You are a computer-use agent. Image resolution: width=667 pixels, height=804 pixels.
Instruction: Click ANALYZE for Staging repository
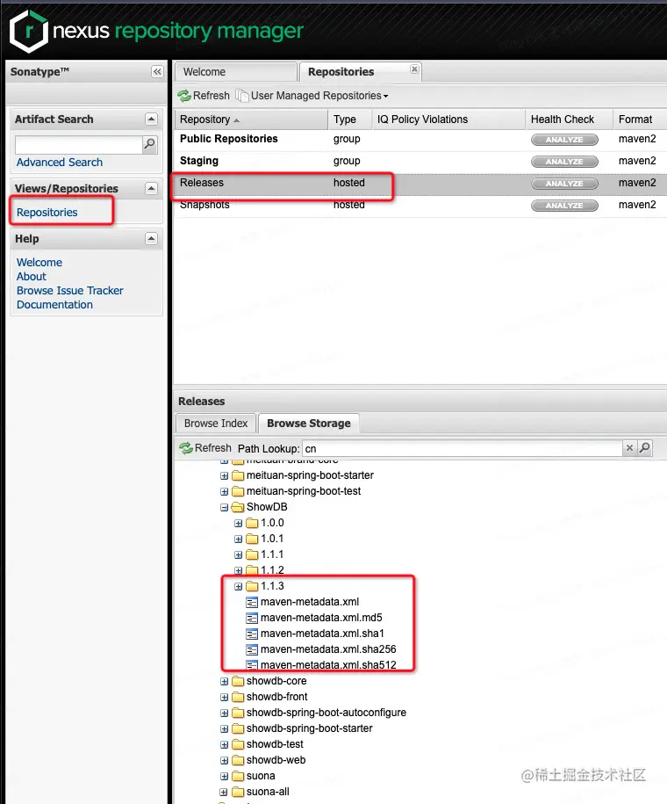click(564, 162)
